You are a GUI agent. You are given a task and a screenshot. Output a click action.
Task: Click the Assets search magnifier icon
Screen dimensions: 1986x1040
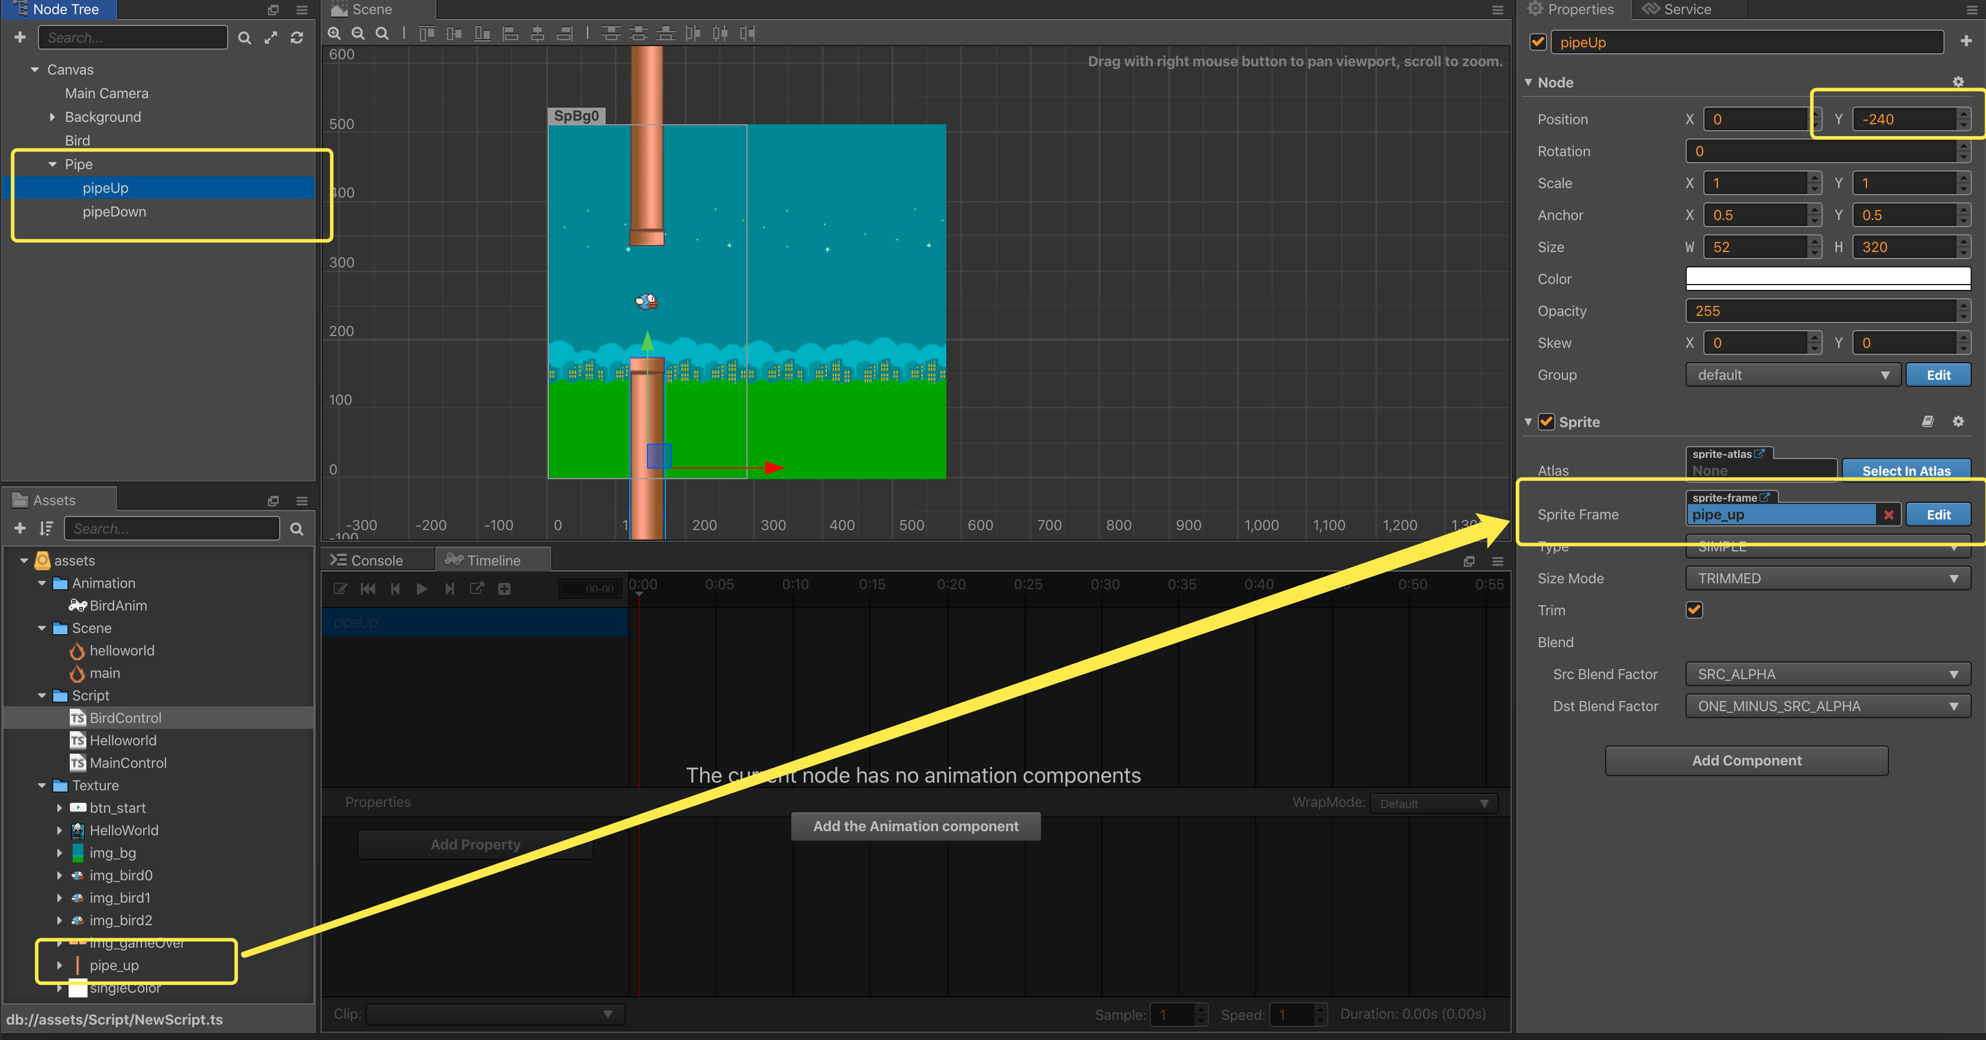[x=297, y=529]
